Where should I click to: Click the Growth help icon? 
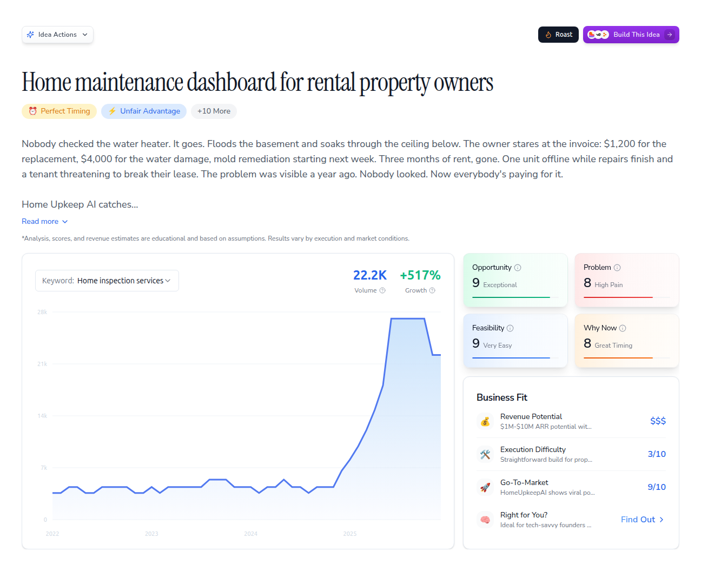point(432,290)
